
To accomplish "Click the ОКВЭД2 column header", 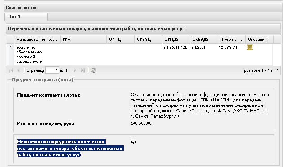I will (204, 40).
